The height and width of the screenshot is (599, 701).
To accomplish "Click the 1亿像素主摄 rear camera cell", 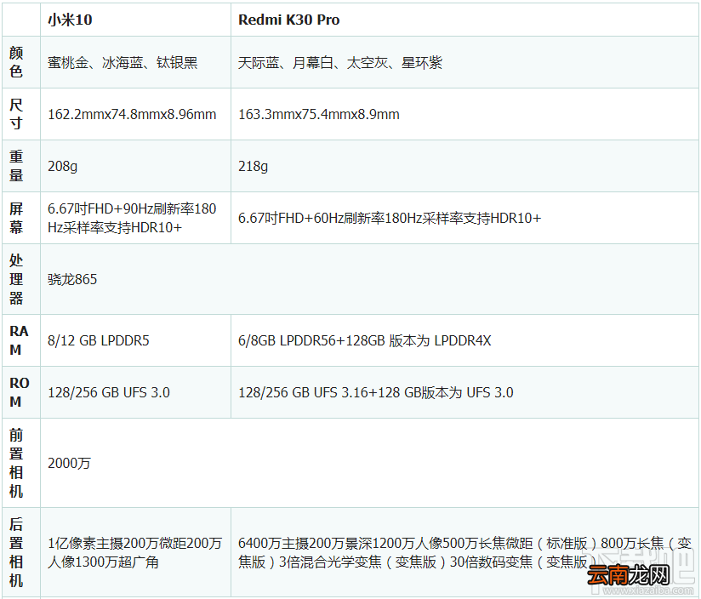I will [135, 552].
